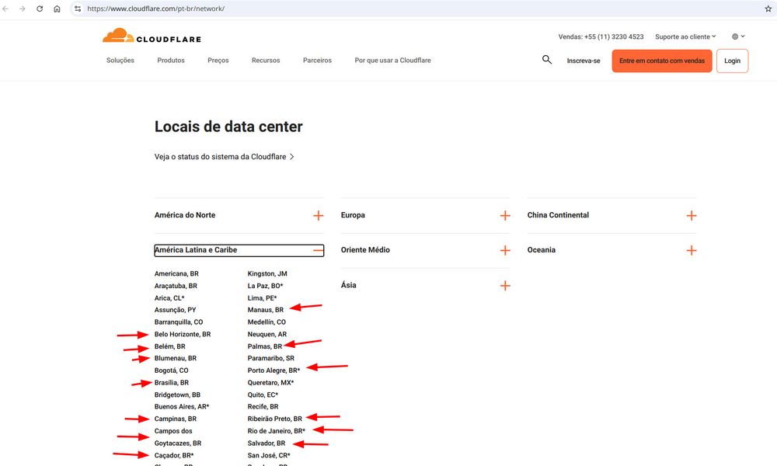This screenshot has width=777, height=466.
Task: Select Campinas, BR entry
Action: point(176,419)
